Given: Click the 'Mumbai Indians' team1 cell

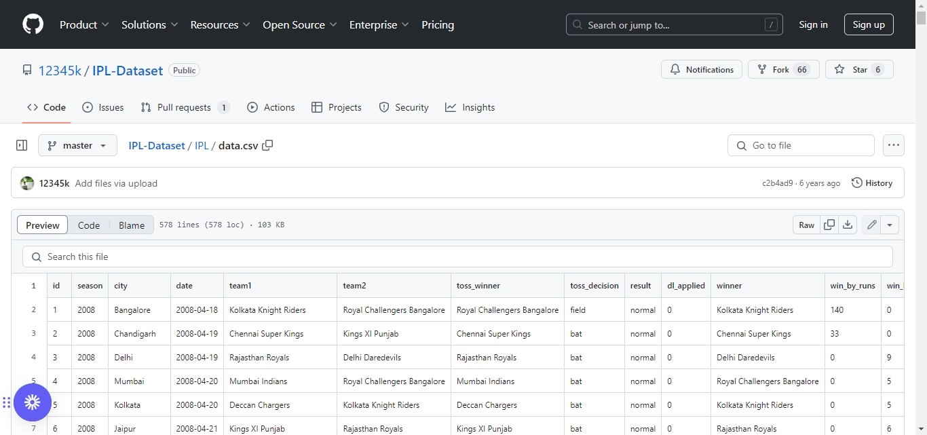Looking at the screenshot, I should click(280, 381).
